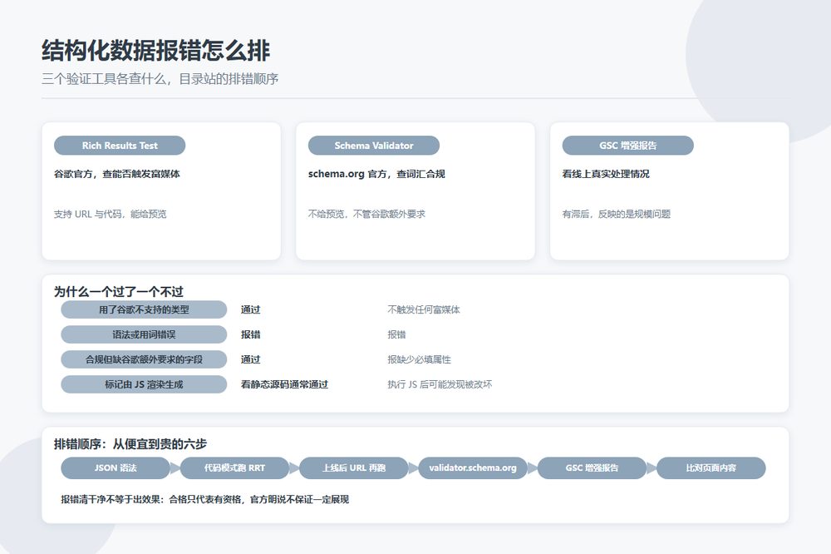Click the Schema Validator pill label
The width and height of the screenshot is (831, 554).
click(374, 146)
